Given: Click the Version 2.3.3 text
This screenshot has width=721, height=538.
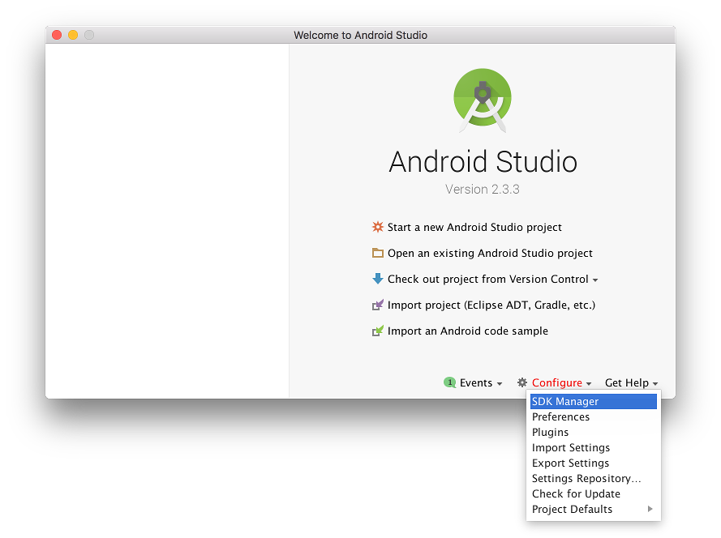Looking at the screenshot, I should click(483, 190).
